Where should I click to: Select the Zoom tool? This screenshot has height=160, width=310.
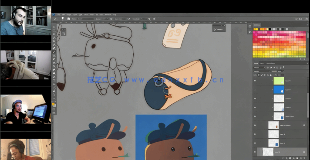pyautogui.click(x=54, y=95)
